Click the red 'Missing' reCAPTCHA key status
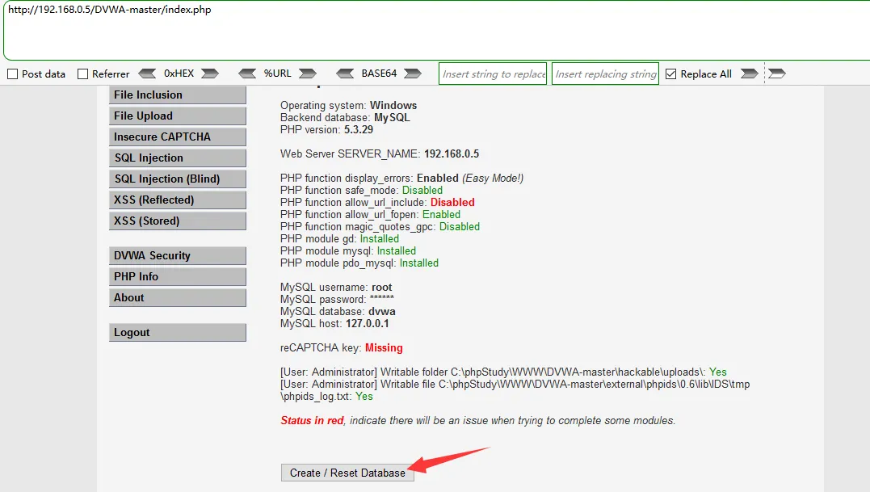 384,347
